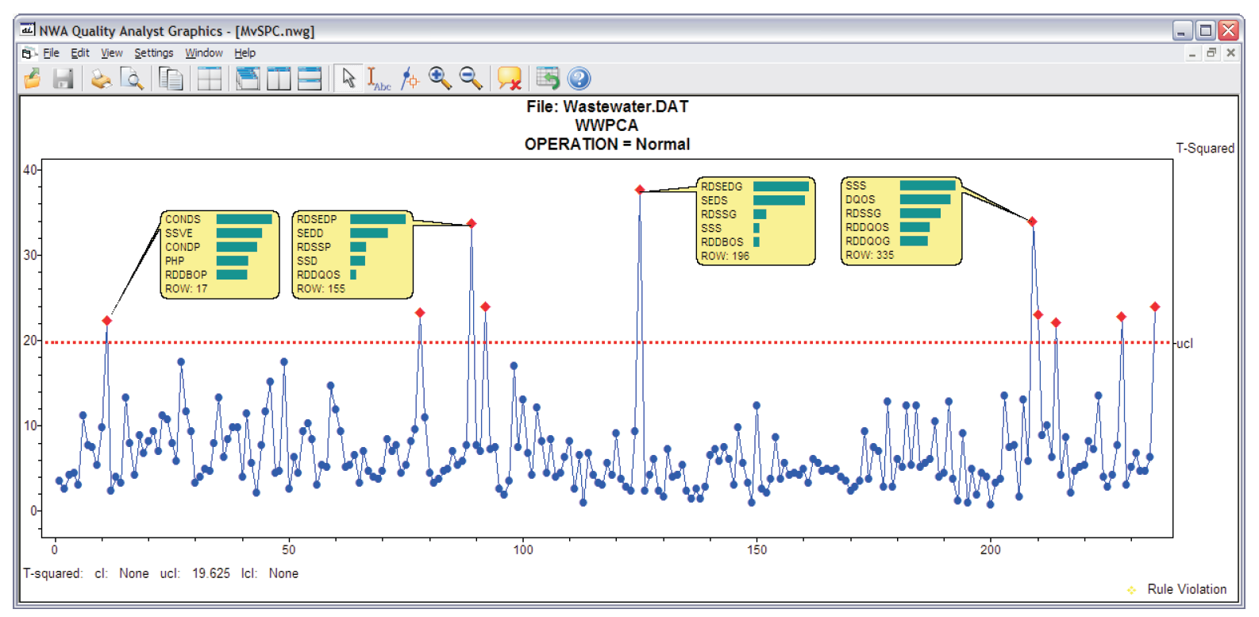Cascade windows using the toolbar icon
1259x617 pixels.
(248, 79)
